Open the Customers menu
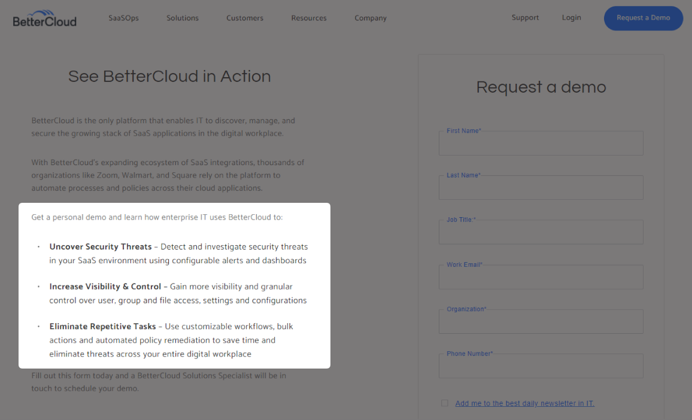This screenshot has height=420, width=692. click(245, 18)
